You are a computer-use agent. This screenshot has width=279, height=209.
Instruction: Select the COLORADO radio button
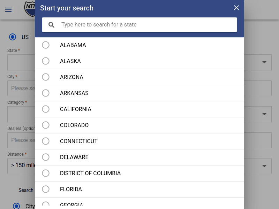point(46,125)
